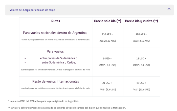The image size is (177, 111).
Task: Click the '420 ARS +' round-trip price
Action: click(x=141, y=34)
